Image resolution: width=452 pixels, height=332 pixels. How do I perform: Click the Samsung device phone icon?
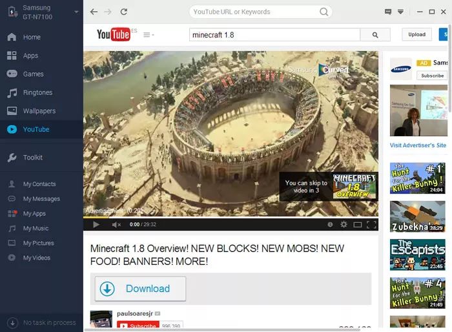[x=12, y=12]
